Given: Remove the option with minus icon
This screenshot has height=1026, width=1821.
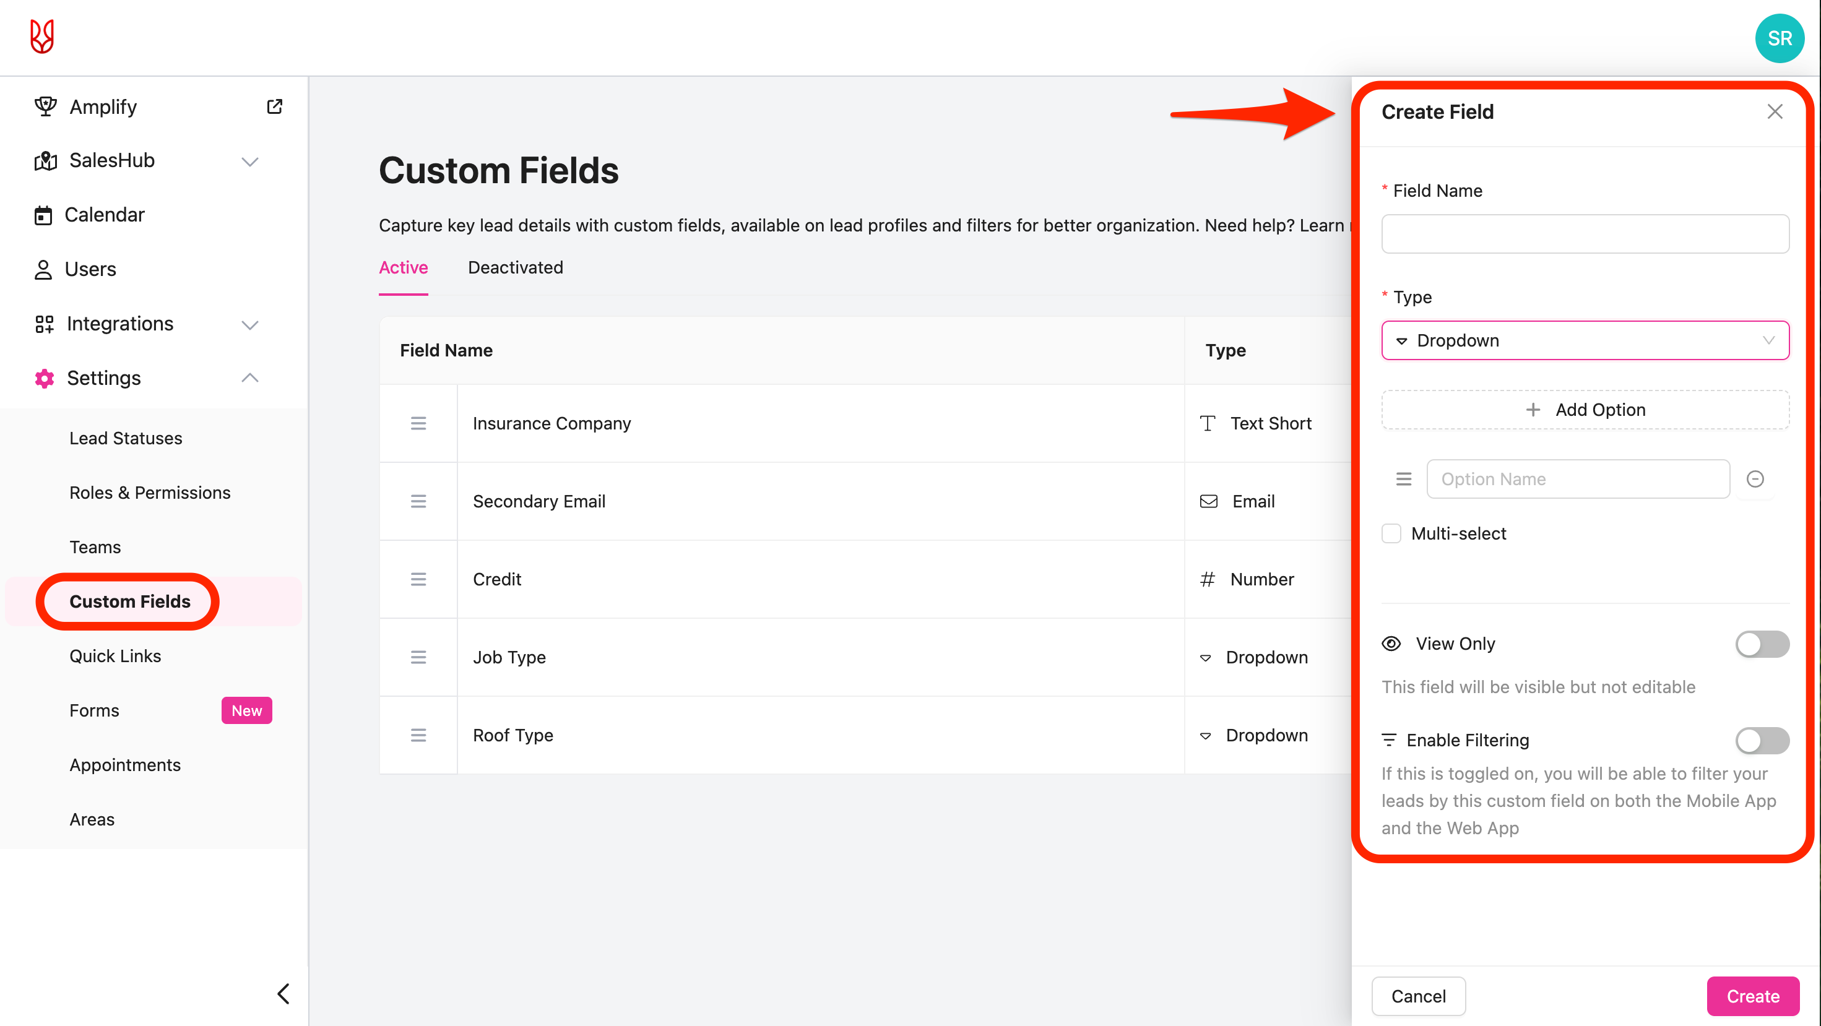Looking at the screenshot, I should pyautogui.click(x=1755, y=479).
